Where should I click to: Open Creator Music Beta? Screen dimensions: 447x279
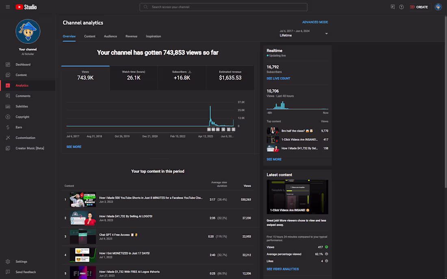pos(30,148)
